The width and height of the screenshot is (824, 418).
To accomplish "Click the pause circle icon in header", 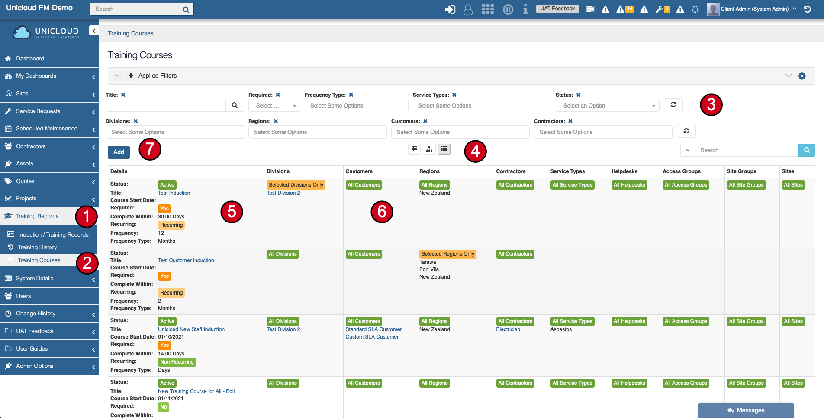I will tap(508, 9).
